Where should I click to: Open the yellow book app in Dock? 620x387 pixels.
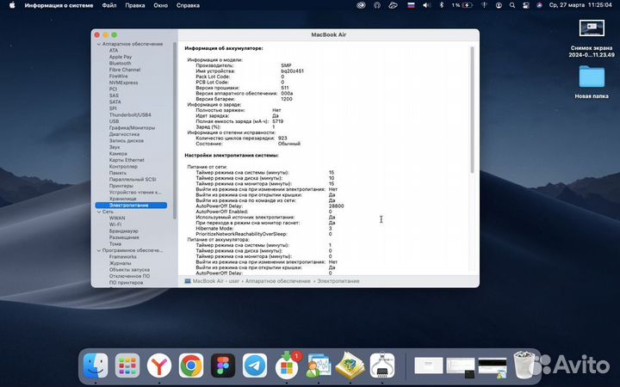point(350,365)
